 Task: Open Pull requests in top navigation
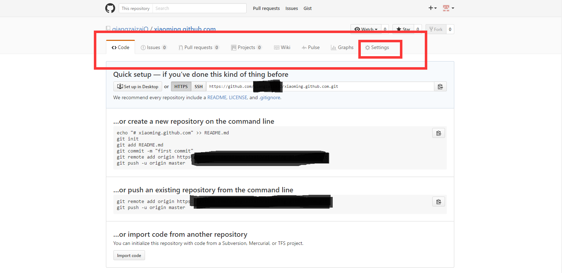(x=266, y=8)
